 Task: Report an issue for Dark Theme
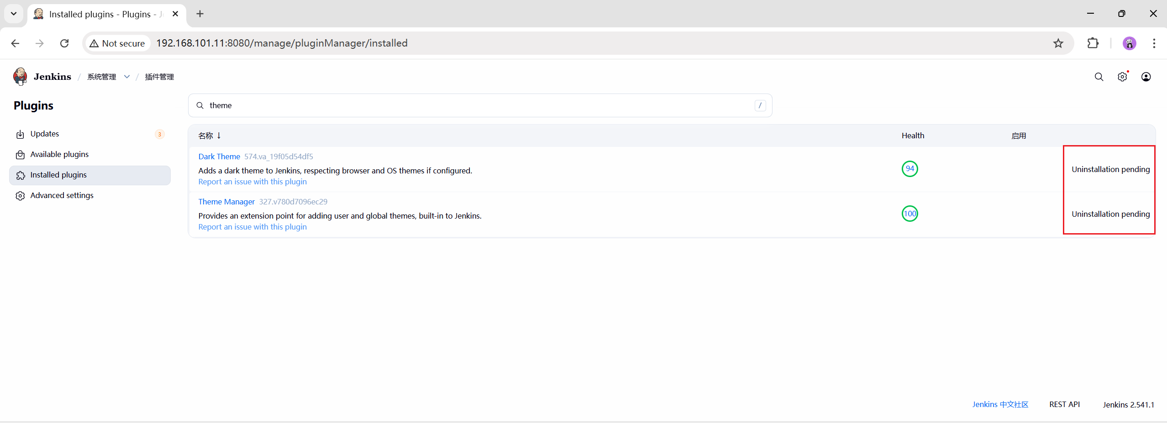coord(252,182)
